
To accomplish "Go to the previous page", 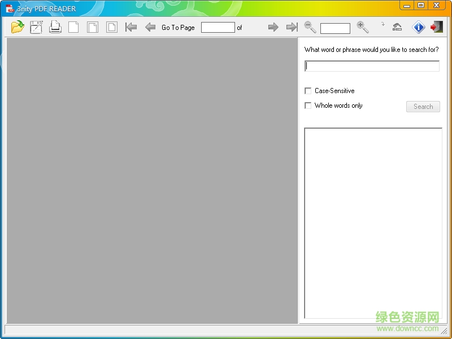I will click(x=150, y=27).
